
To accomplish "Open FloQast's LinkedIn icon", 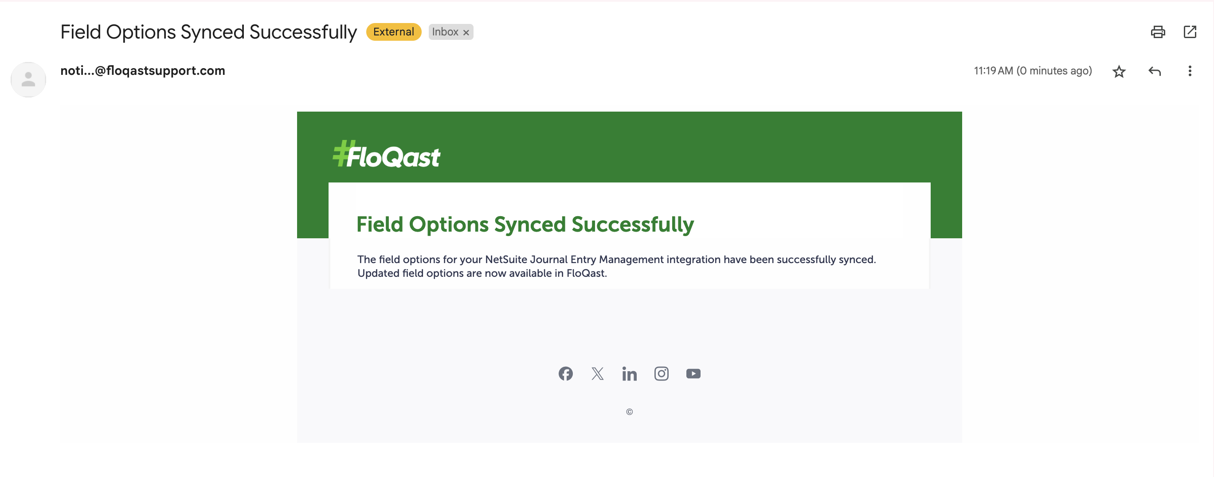I will [629, 374].
